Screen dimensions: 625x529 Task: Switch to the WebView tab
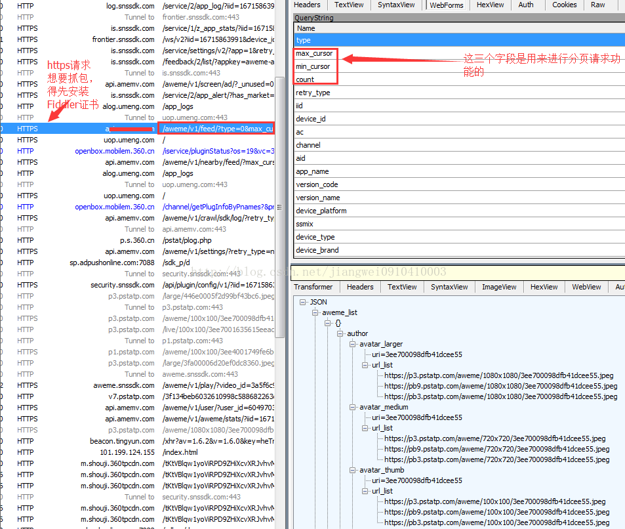point(586,287)
